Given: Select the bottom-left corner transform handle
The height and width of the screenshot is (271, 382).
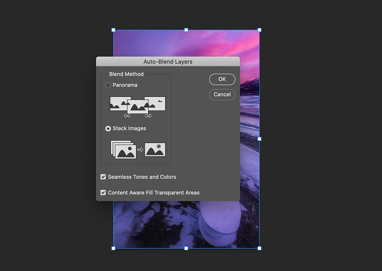Looking at the screenshot, I should tap(113, 248).
